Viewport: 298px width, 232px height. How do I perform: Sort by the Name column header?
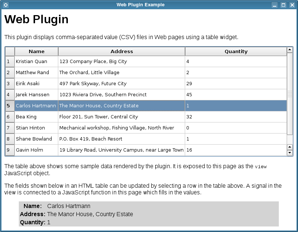pyautogui.click(x=37, y=52)
